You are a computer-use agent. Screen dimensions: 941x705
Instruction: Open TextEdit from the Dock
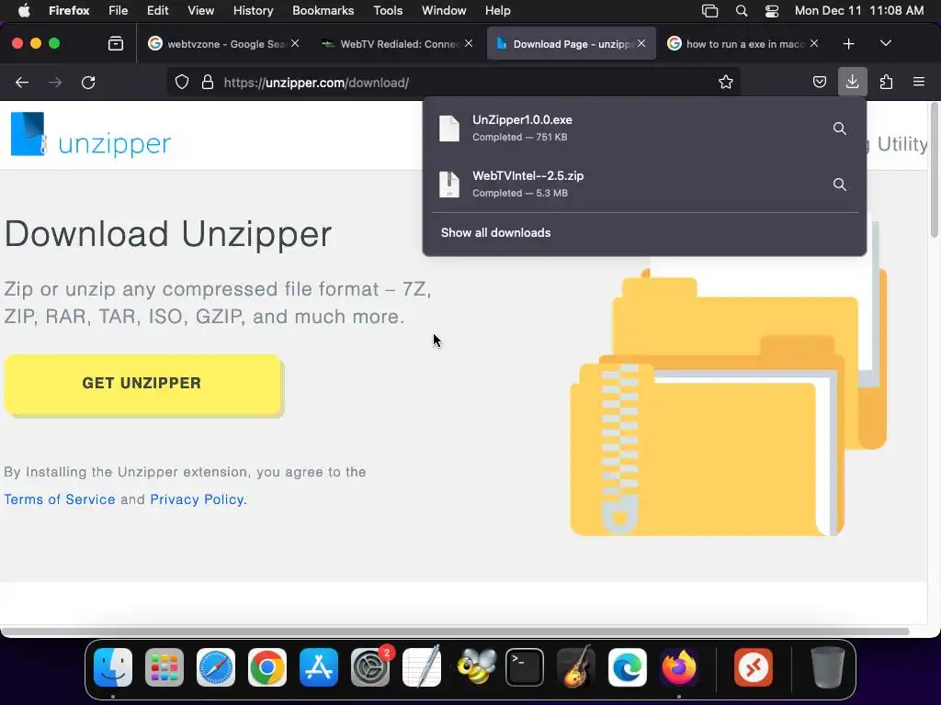pyautogui.click(x=422, y=667)
